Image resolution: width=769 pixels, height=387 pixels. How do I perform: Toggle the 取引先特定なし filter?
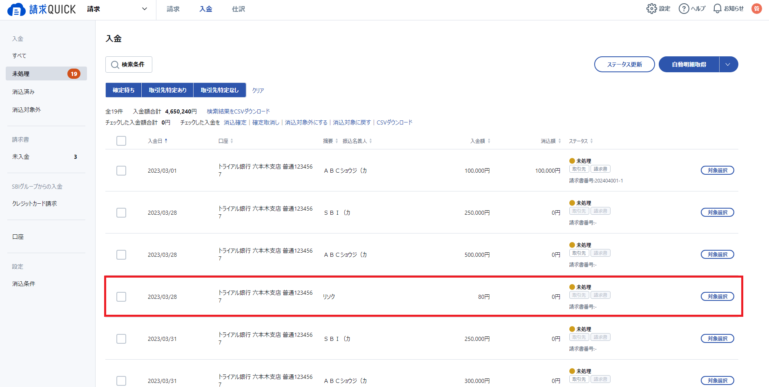[x=220, y=90]
